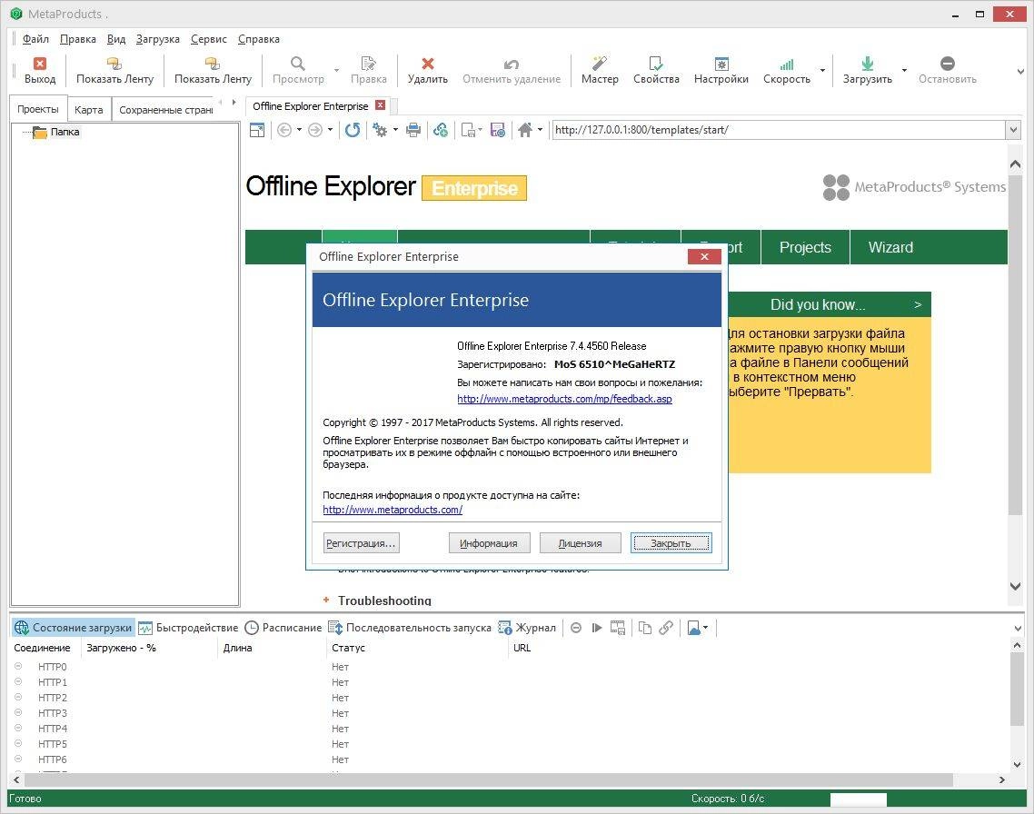Expand the main toolbar overflow chevron
The image size is (1034, 814).
tap(1020, 71)
